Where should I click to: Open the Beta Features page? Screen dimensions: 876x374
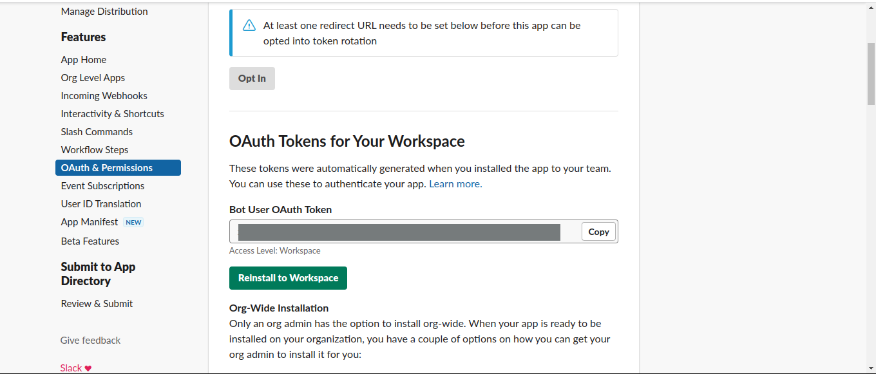(90, 241)
